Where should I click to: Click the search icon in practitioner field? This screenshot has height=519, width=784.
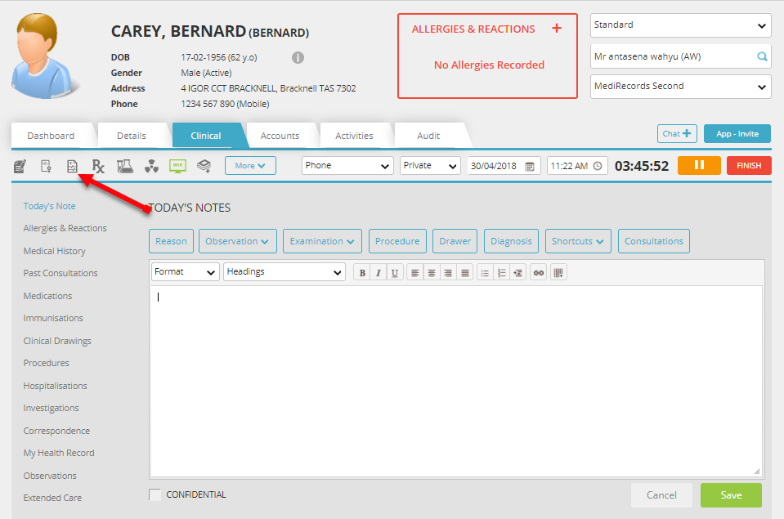point(761,56)
